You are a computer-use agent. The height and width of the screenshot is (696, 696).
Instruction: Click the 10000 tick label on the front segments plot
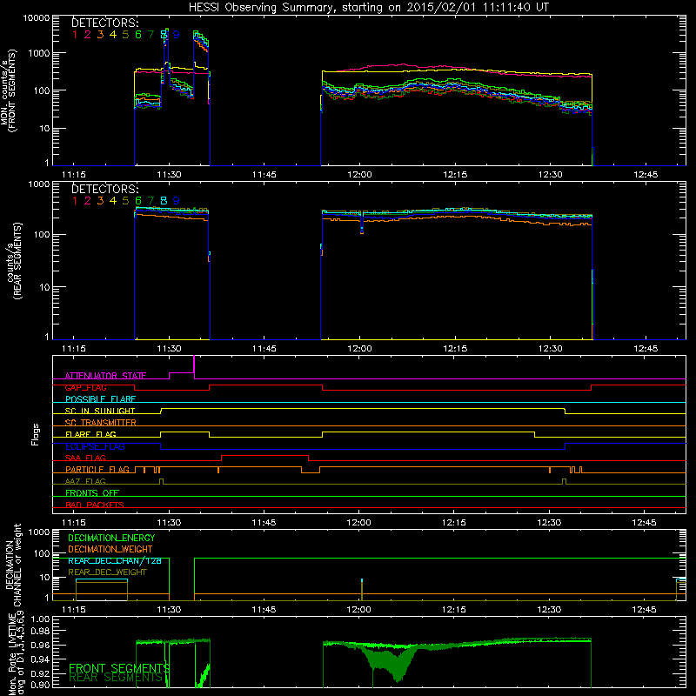coord(37,17)
